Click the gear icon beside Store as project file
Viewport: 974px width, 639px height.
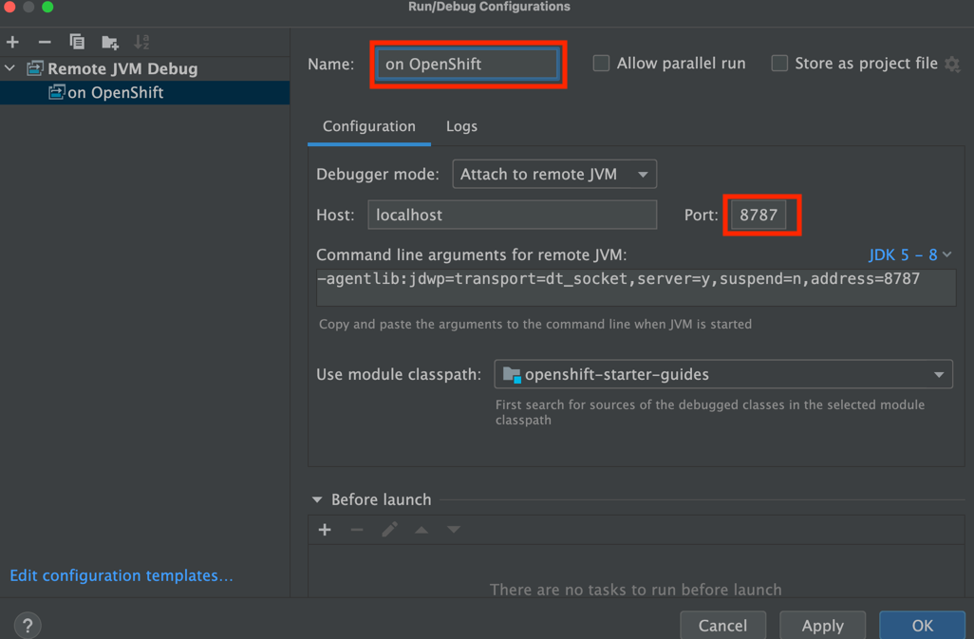coord(952,65)
